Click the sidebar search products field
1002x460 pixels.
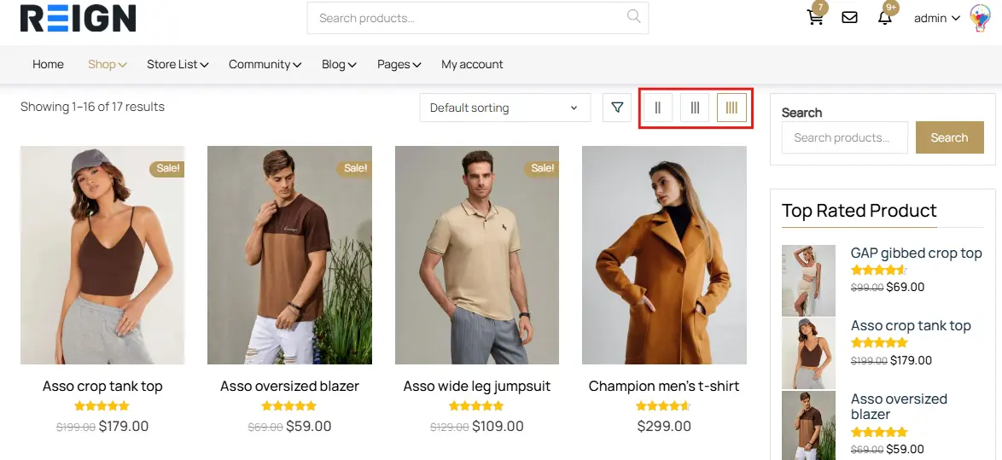coord(844,137)
